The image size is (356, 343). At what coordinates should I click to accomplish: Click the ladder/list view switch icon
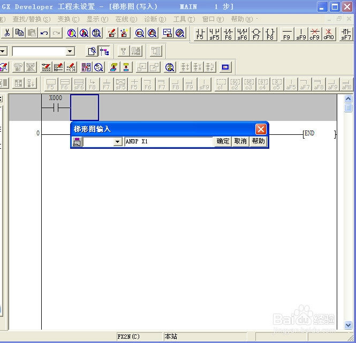pos(86,67)
